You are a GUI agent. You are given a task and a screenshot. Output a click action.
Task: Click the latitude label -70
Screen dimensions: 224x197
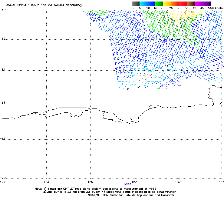click(x=3, y=178)
